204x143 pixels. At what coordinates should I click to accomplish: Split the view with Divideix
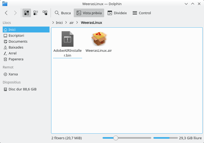coord(117,13)
